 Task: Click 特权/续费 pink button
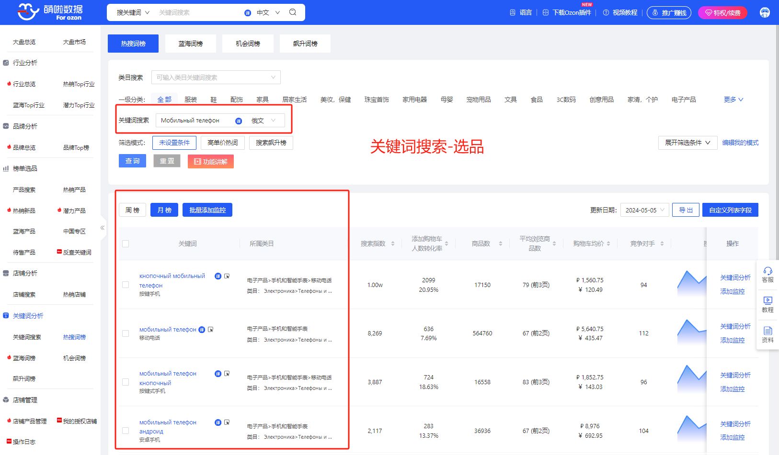tap(722, 13)
